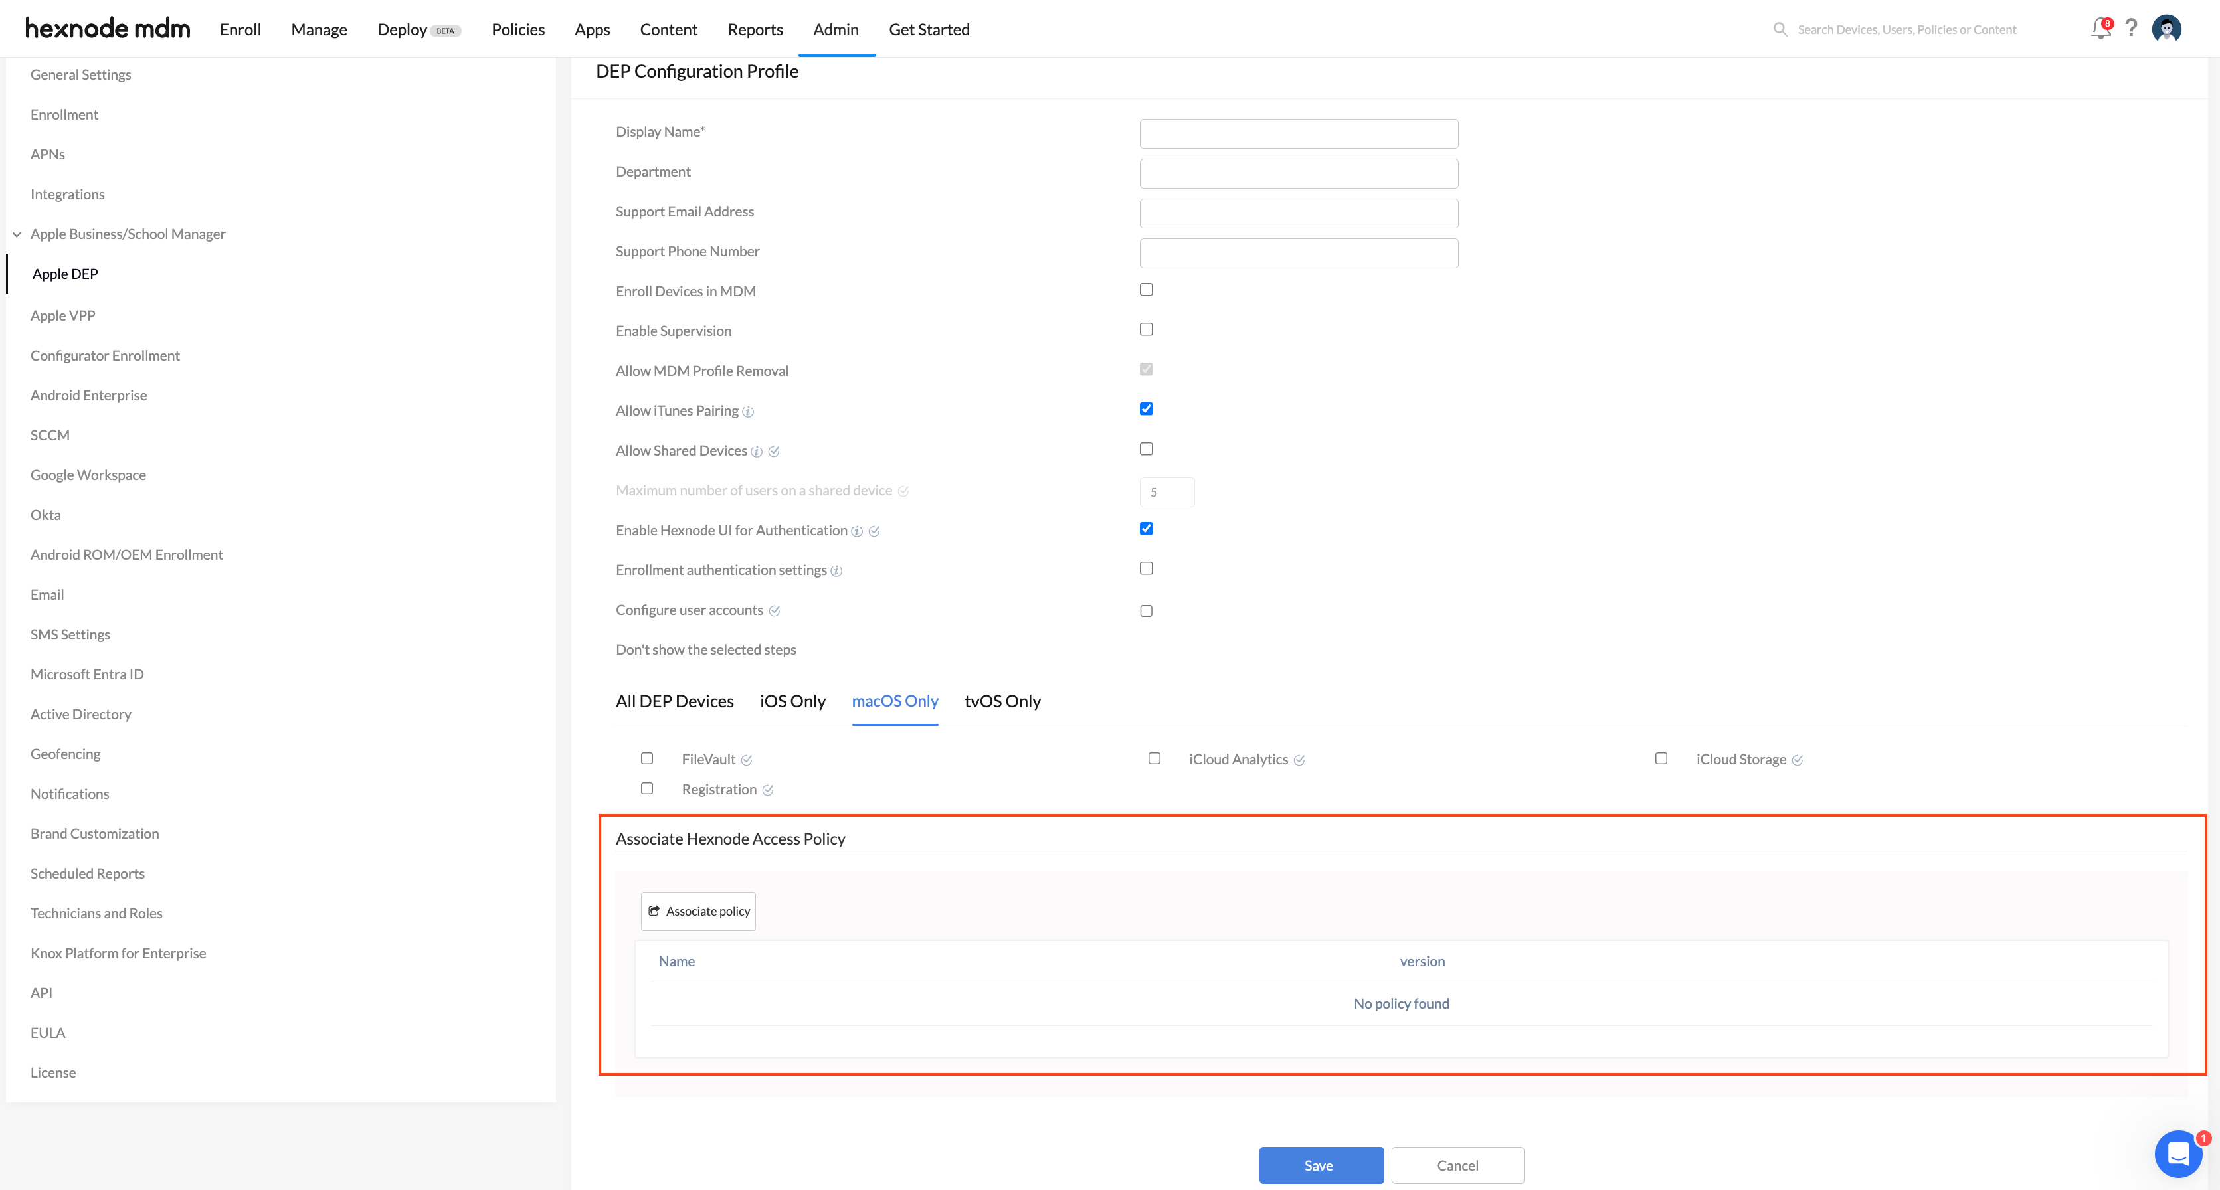This screenshot has width=2220, height=1190.
Task: Check Enable Supervision
Action: [x=1146, y=329]
